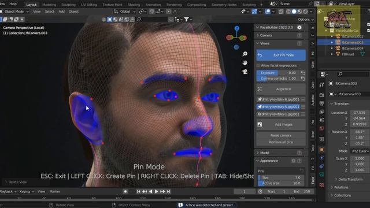The height and width of the screenshot is (208, 370).
Task: Open View Layer properties tab icon
Action: pos(321,112)
